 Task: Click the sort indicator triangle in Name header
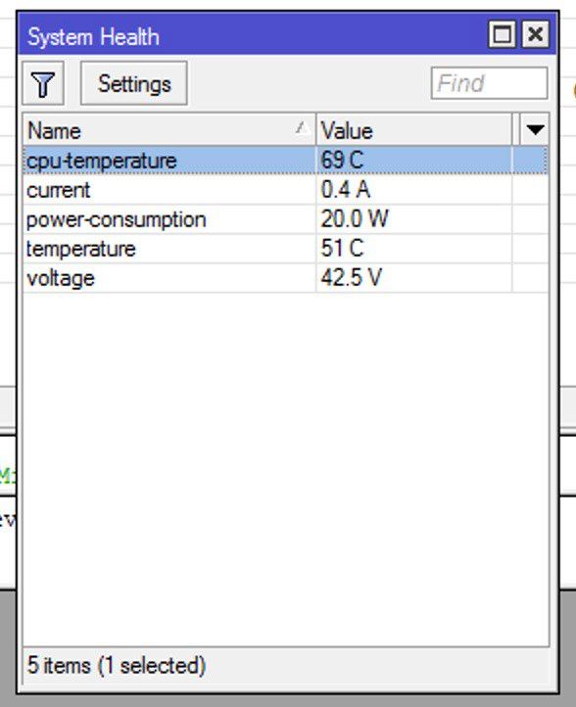(303, 128)
